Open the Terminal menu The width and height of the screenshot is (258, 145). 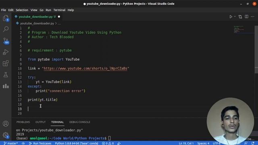pyautogui.click(x=59, y=10)
